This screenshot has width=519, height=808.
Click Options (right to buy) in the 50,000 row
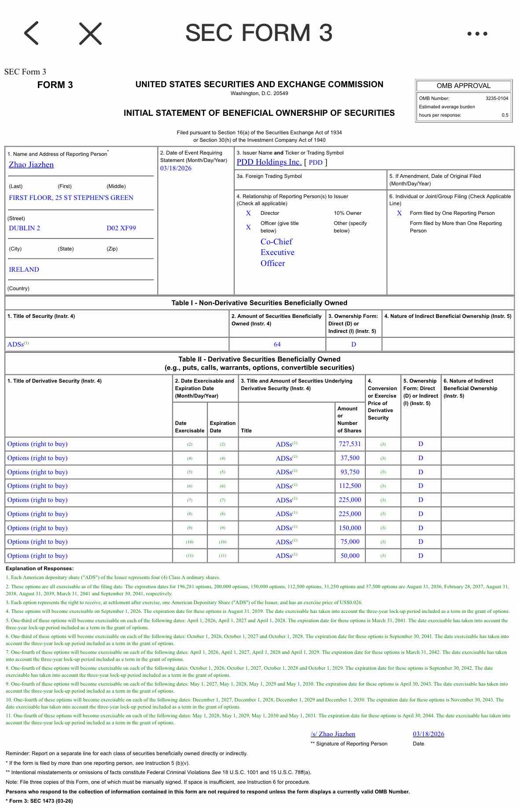pyautogui.click(x=37, y=556)
